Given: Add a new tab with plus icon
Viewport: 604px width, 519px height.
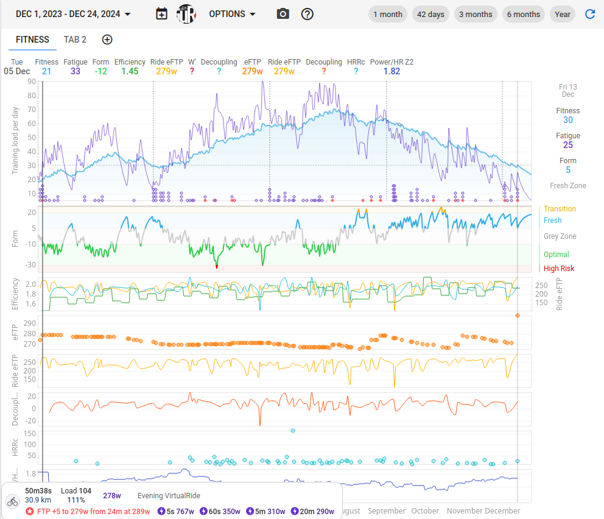Looking at the screenshot, I should pyautogui.click(x=107, y=40).
